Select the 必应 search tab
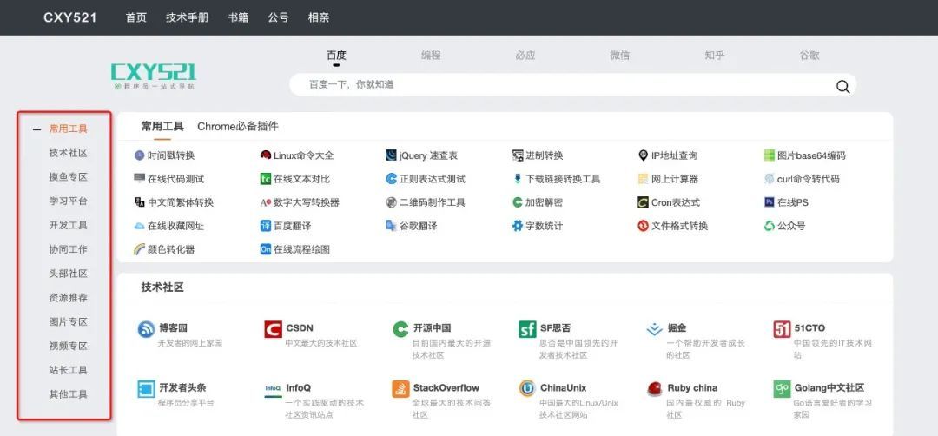The height and width of the screenshot is (436, 938). (525, 56)
